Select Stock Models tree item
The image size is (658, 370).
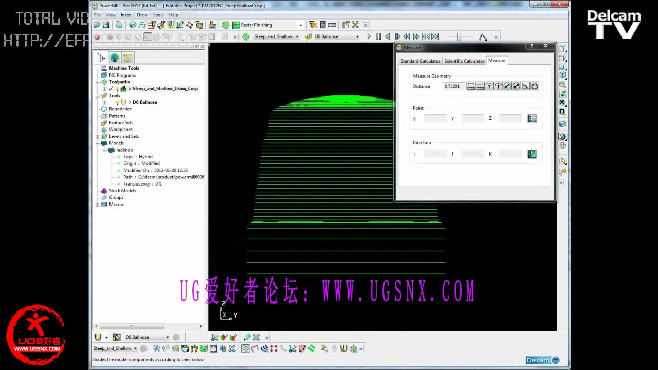coord(122,191)
